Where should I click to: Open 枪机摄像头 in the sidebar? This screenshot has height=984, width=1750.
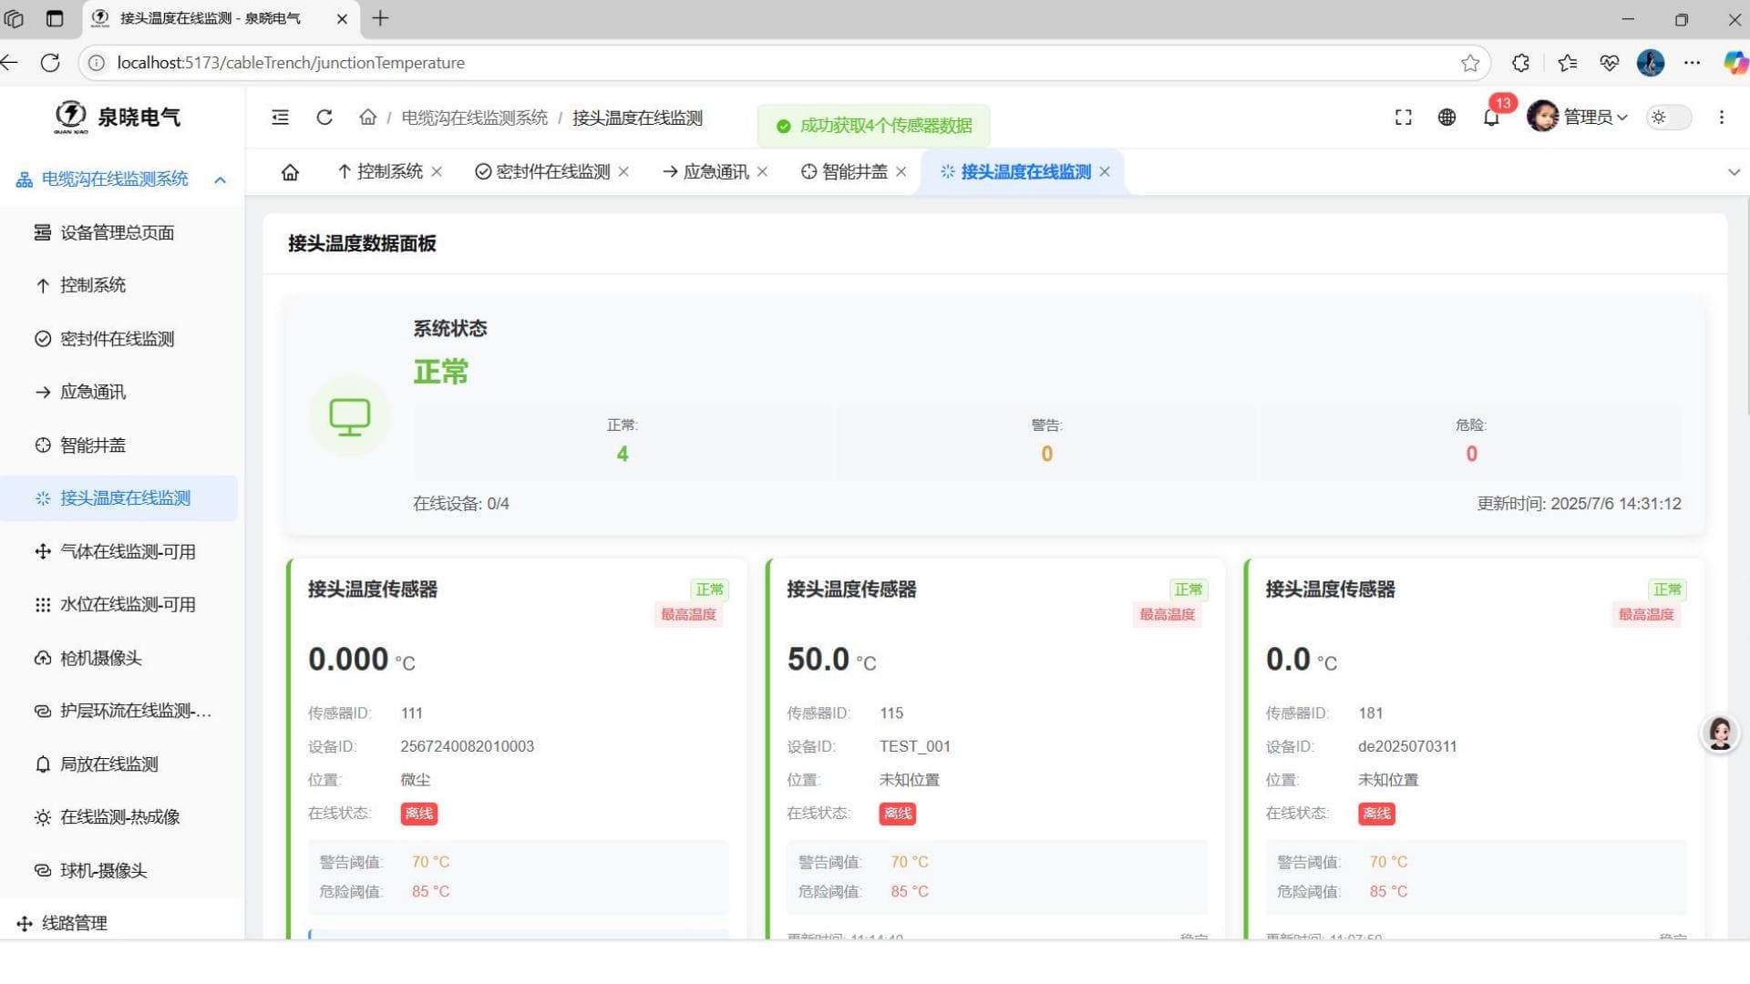pyautogui.click(x=119, y=659)
